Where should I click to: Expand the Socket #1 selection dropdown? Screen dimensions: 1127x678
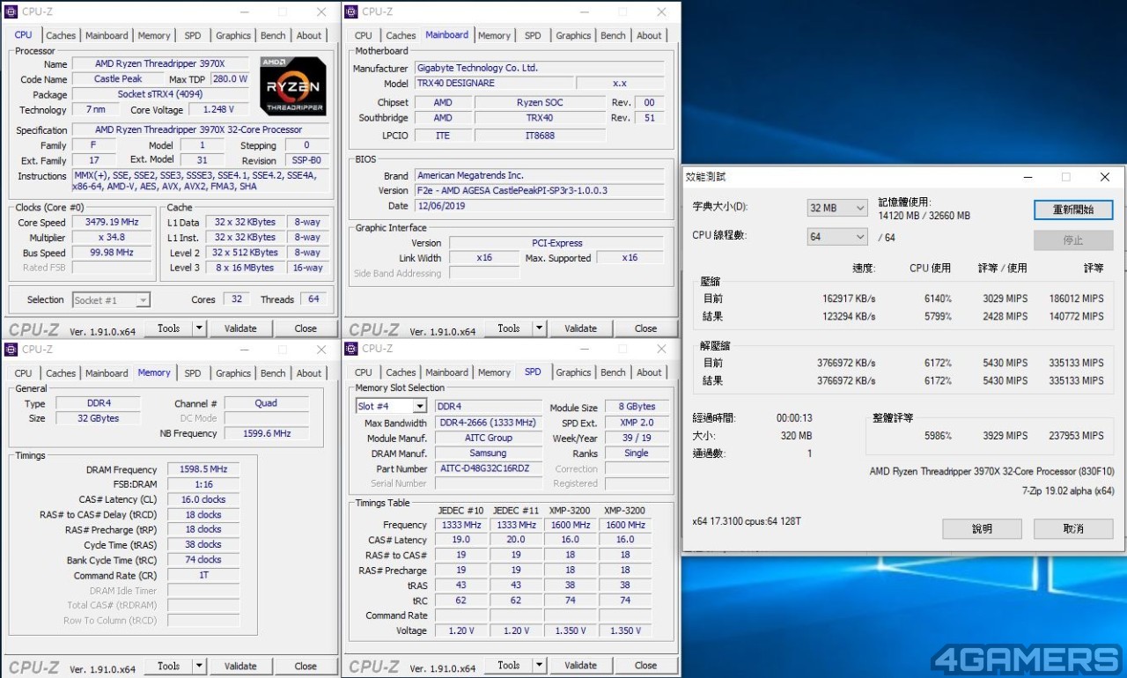pos(142,300)
